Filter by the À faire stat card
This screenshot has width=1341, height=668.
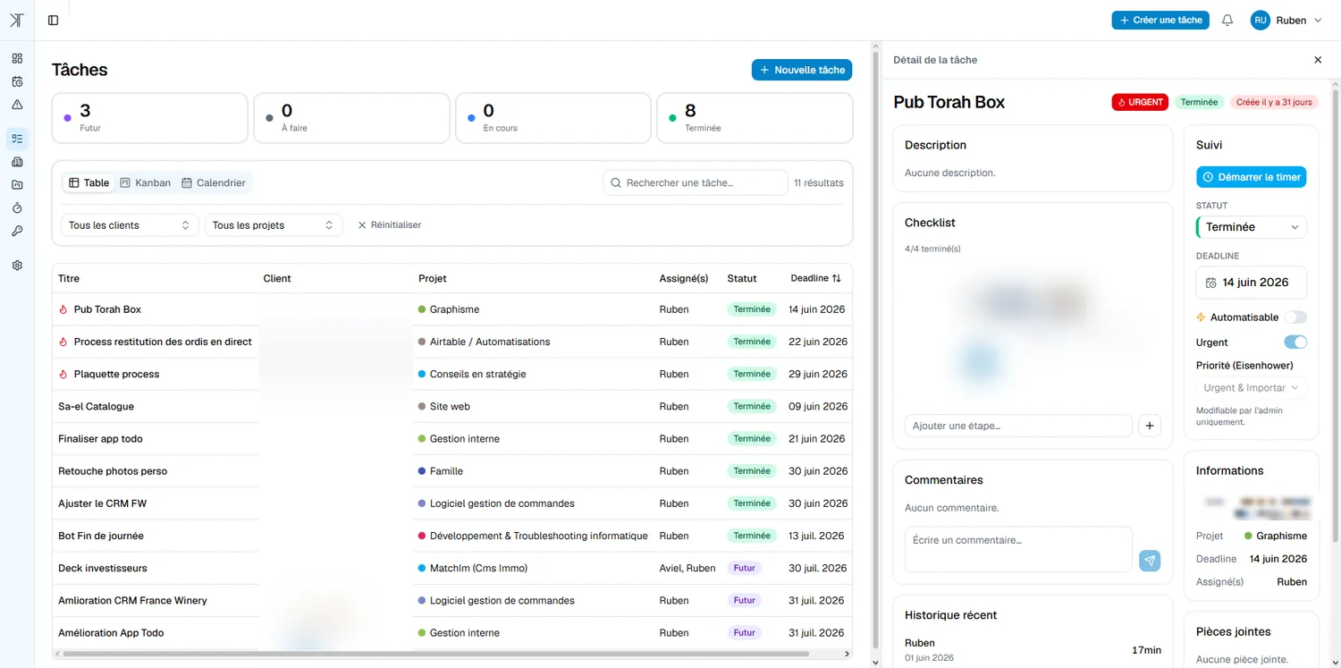(351, 118)
